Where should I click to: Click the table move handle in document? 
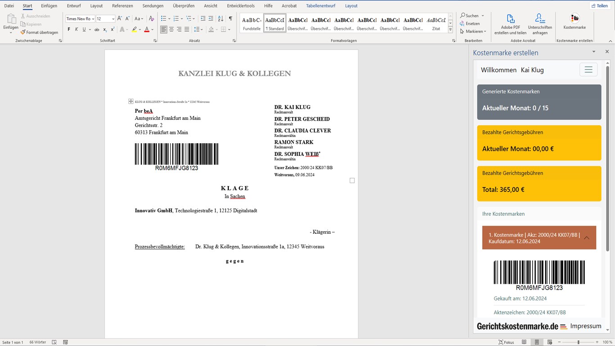tap(131, 101)
